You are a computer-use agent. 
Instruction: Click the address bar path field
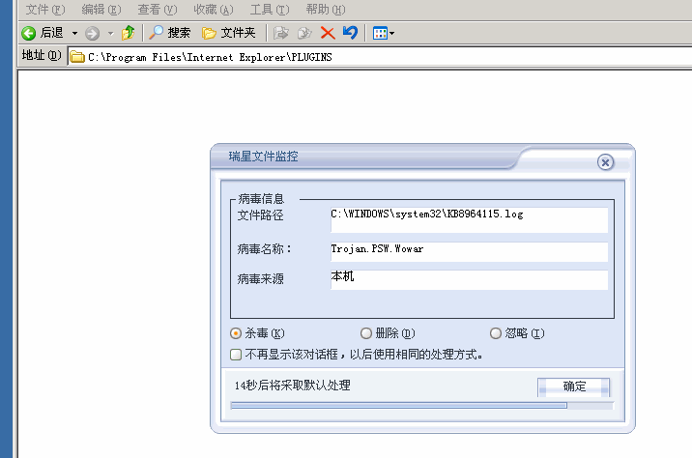pyautogui.click(x=380, y=57)
